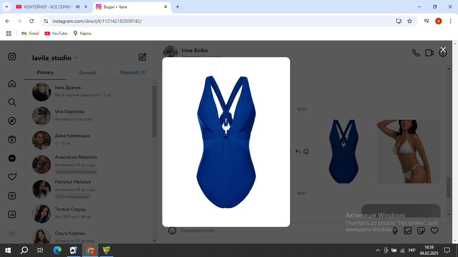Close the YouTube browser tab

click(x=86, y=7)
